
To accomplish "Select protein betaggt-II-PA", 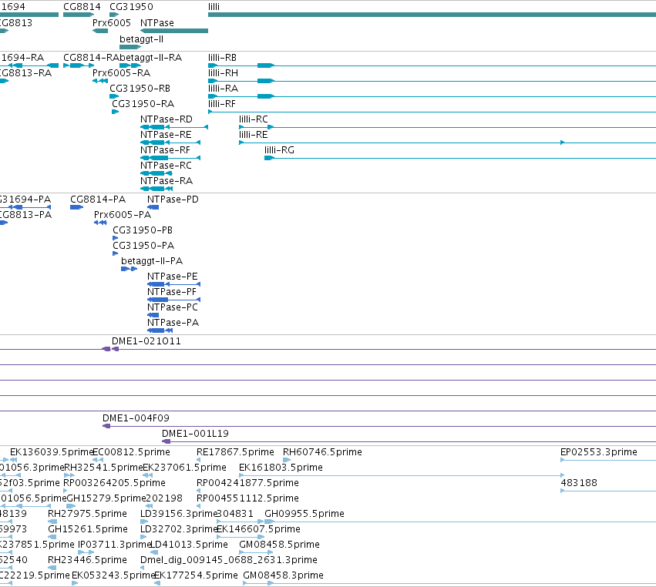I will tap(152, 261).
